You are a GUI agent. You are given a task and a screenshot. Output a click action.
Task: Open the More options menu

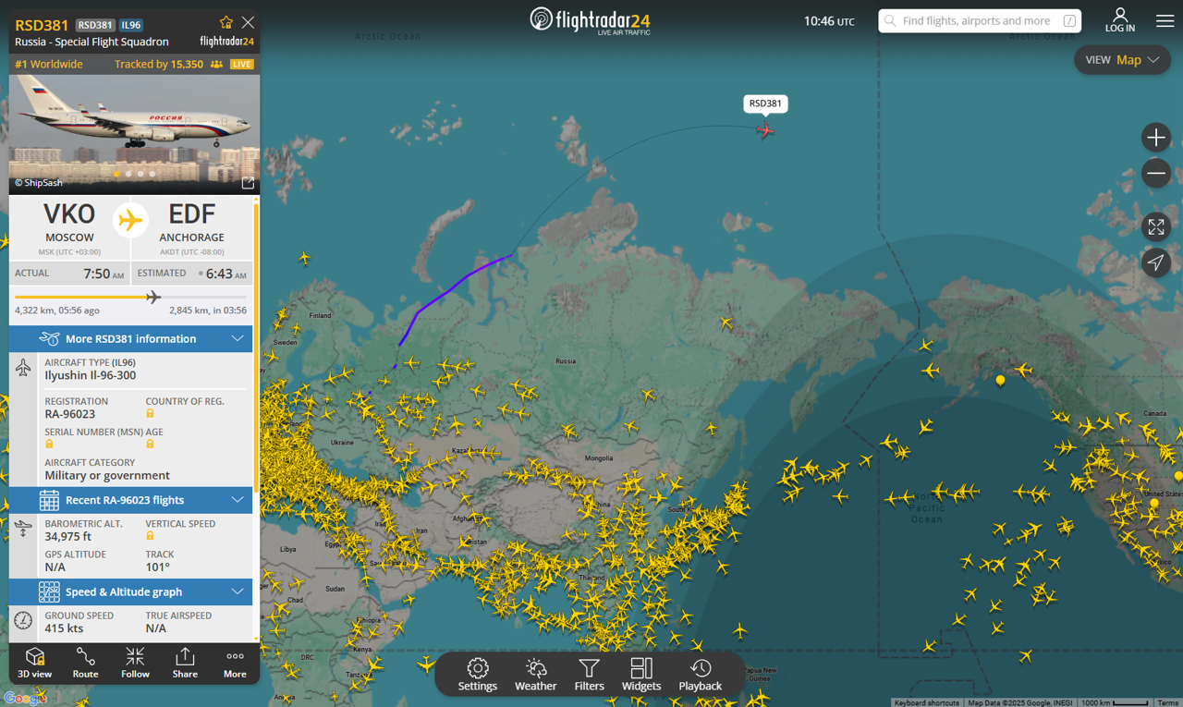(235, 663)
